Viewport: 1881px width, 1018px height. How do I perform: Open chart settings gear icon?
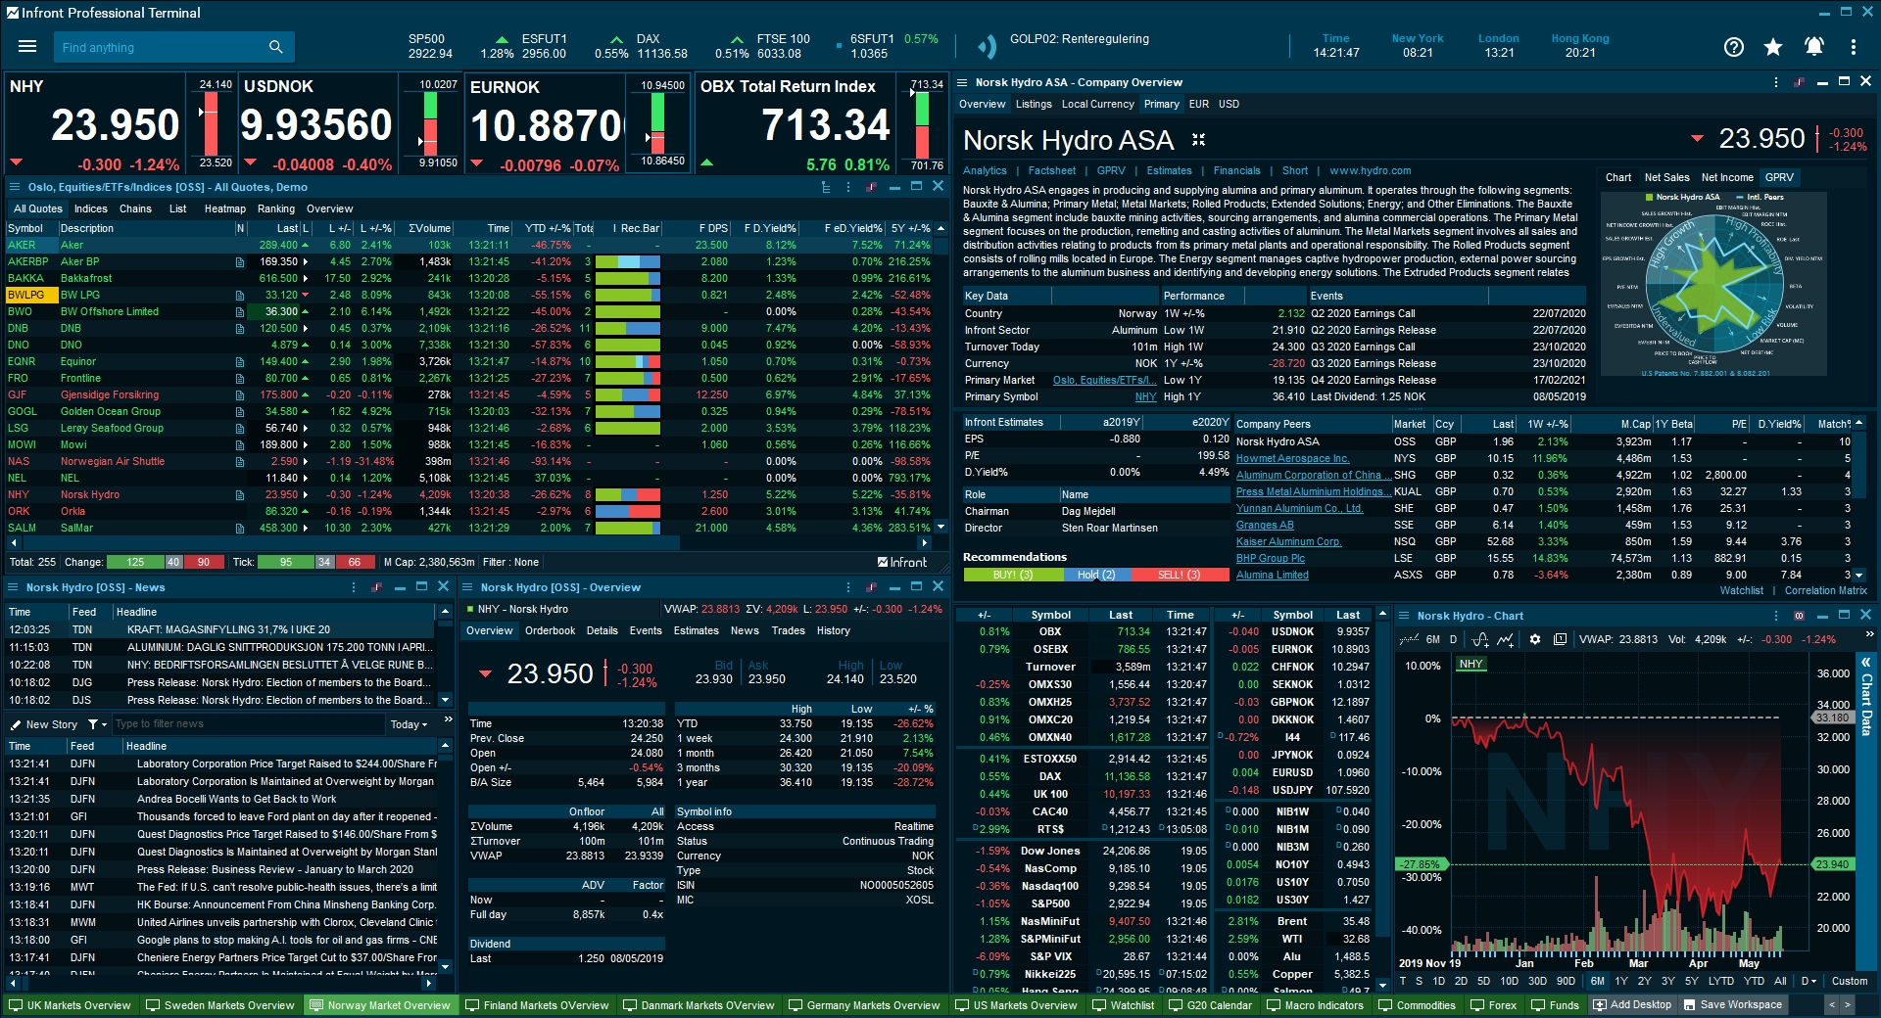(1534, 639)
